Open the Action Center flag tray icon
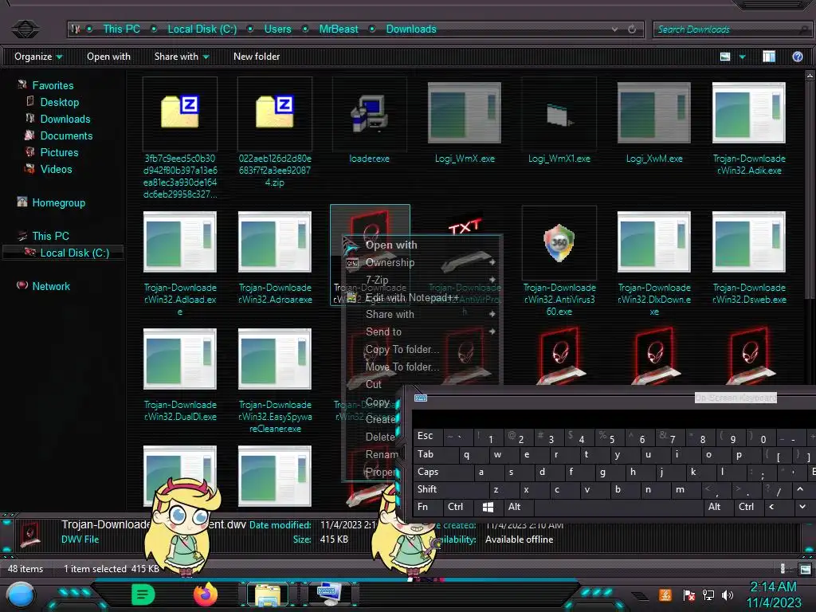816x612 pixels. (688, 594)
